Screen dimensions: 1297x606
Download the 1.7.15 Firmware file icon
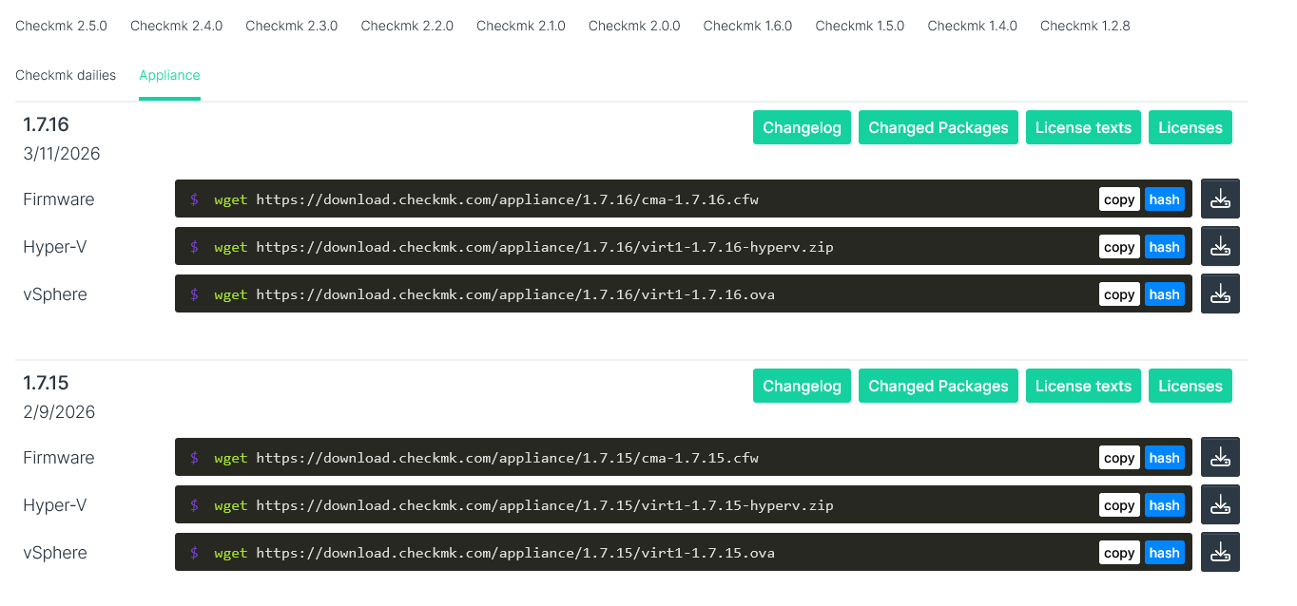pyautogui.click(x=1220, y=457)
